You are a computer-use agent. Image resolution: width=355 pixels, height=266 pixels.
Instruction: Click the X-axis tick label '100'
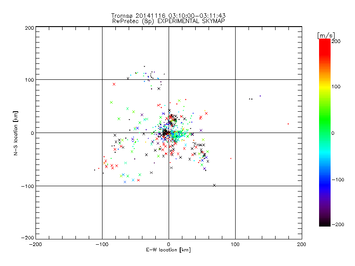[x=235, y=244]
